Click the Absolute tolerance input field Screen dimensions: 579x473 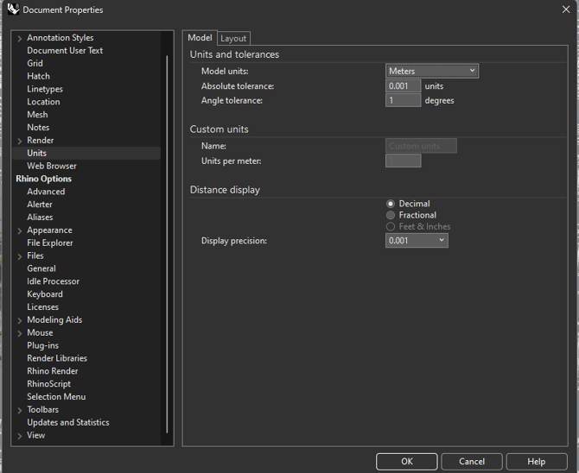click(403, 86)
